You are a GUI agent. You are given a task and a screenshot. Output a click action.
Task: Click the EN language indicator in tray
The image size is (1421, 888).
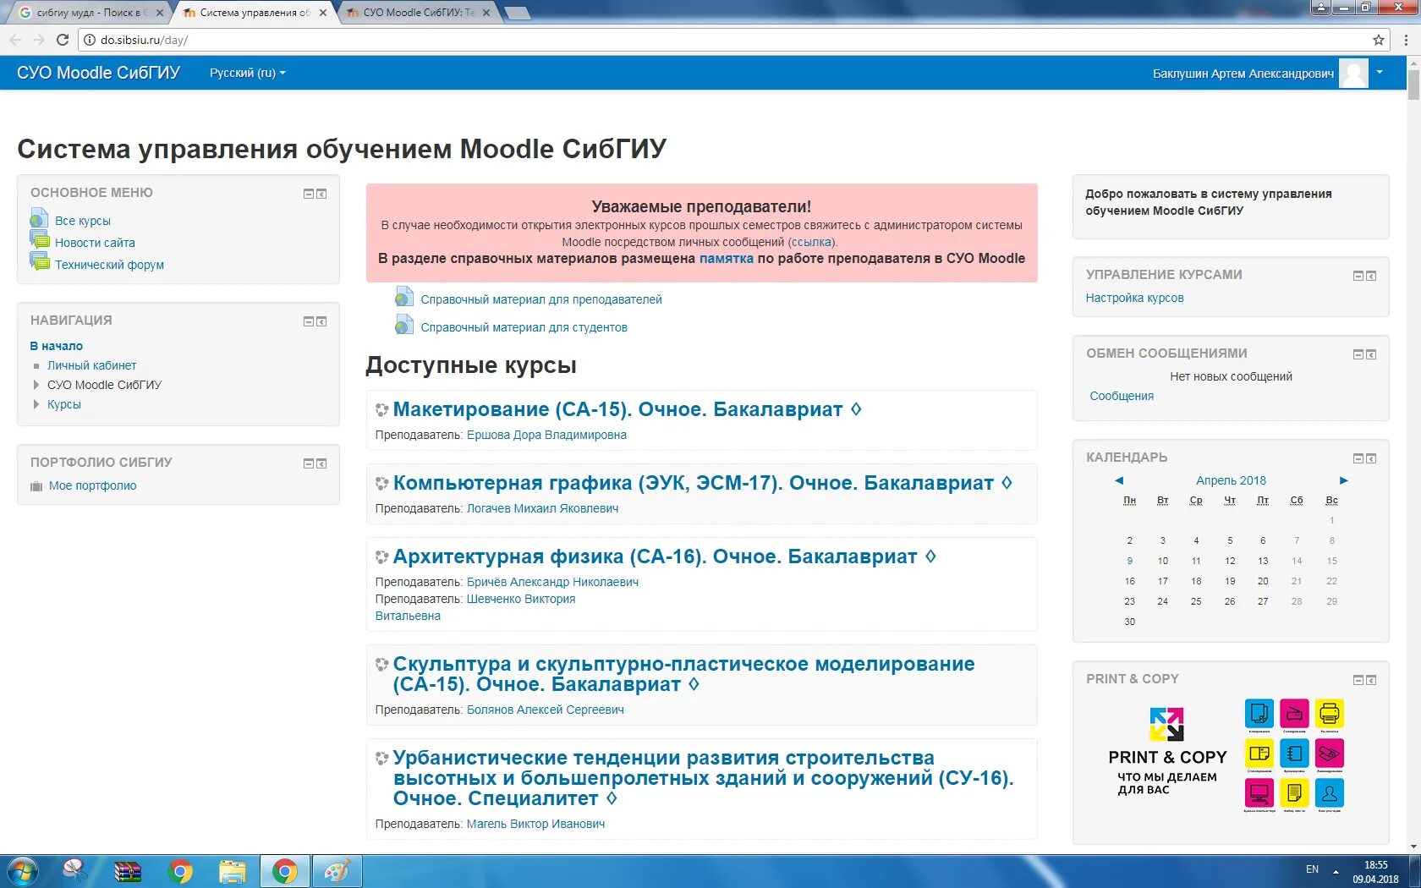pyautogui.click(x=1312, y=869)
